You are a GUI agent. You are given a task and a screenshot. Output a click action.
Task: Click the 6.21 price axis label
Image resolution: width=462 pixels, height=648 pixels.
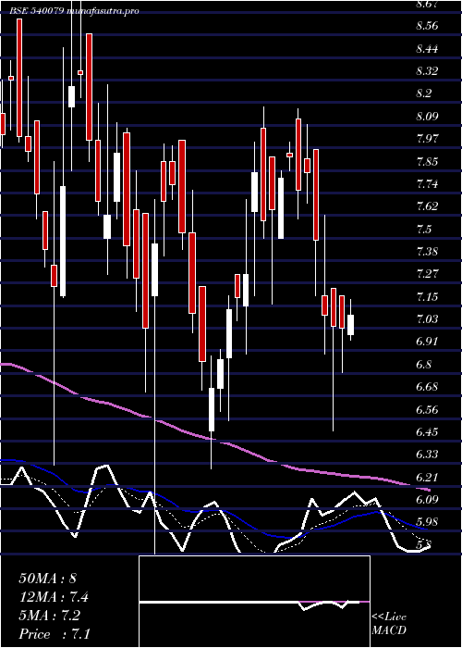click(x=427, y=478)
